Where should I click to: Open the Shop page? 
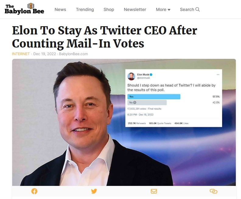coord(109,9)
